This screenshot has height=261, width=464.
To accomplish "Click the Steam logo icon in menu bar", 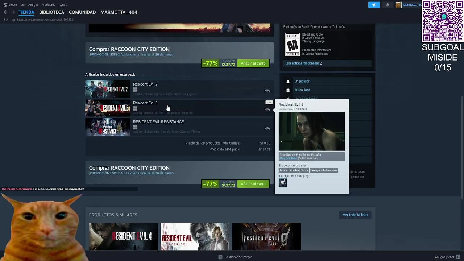I will pos(5,5).
